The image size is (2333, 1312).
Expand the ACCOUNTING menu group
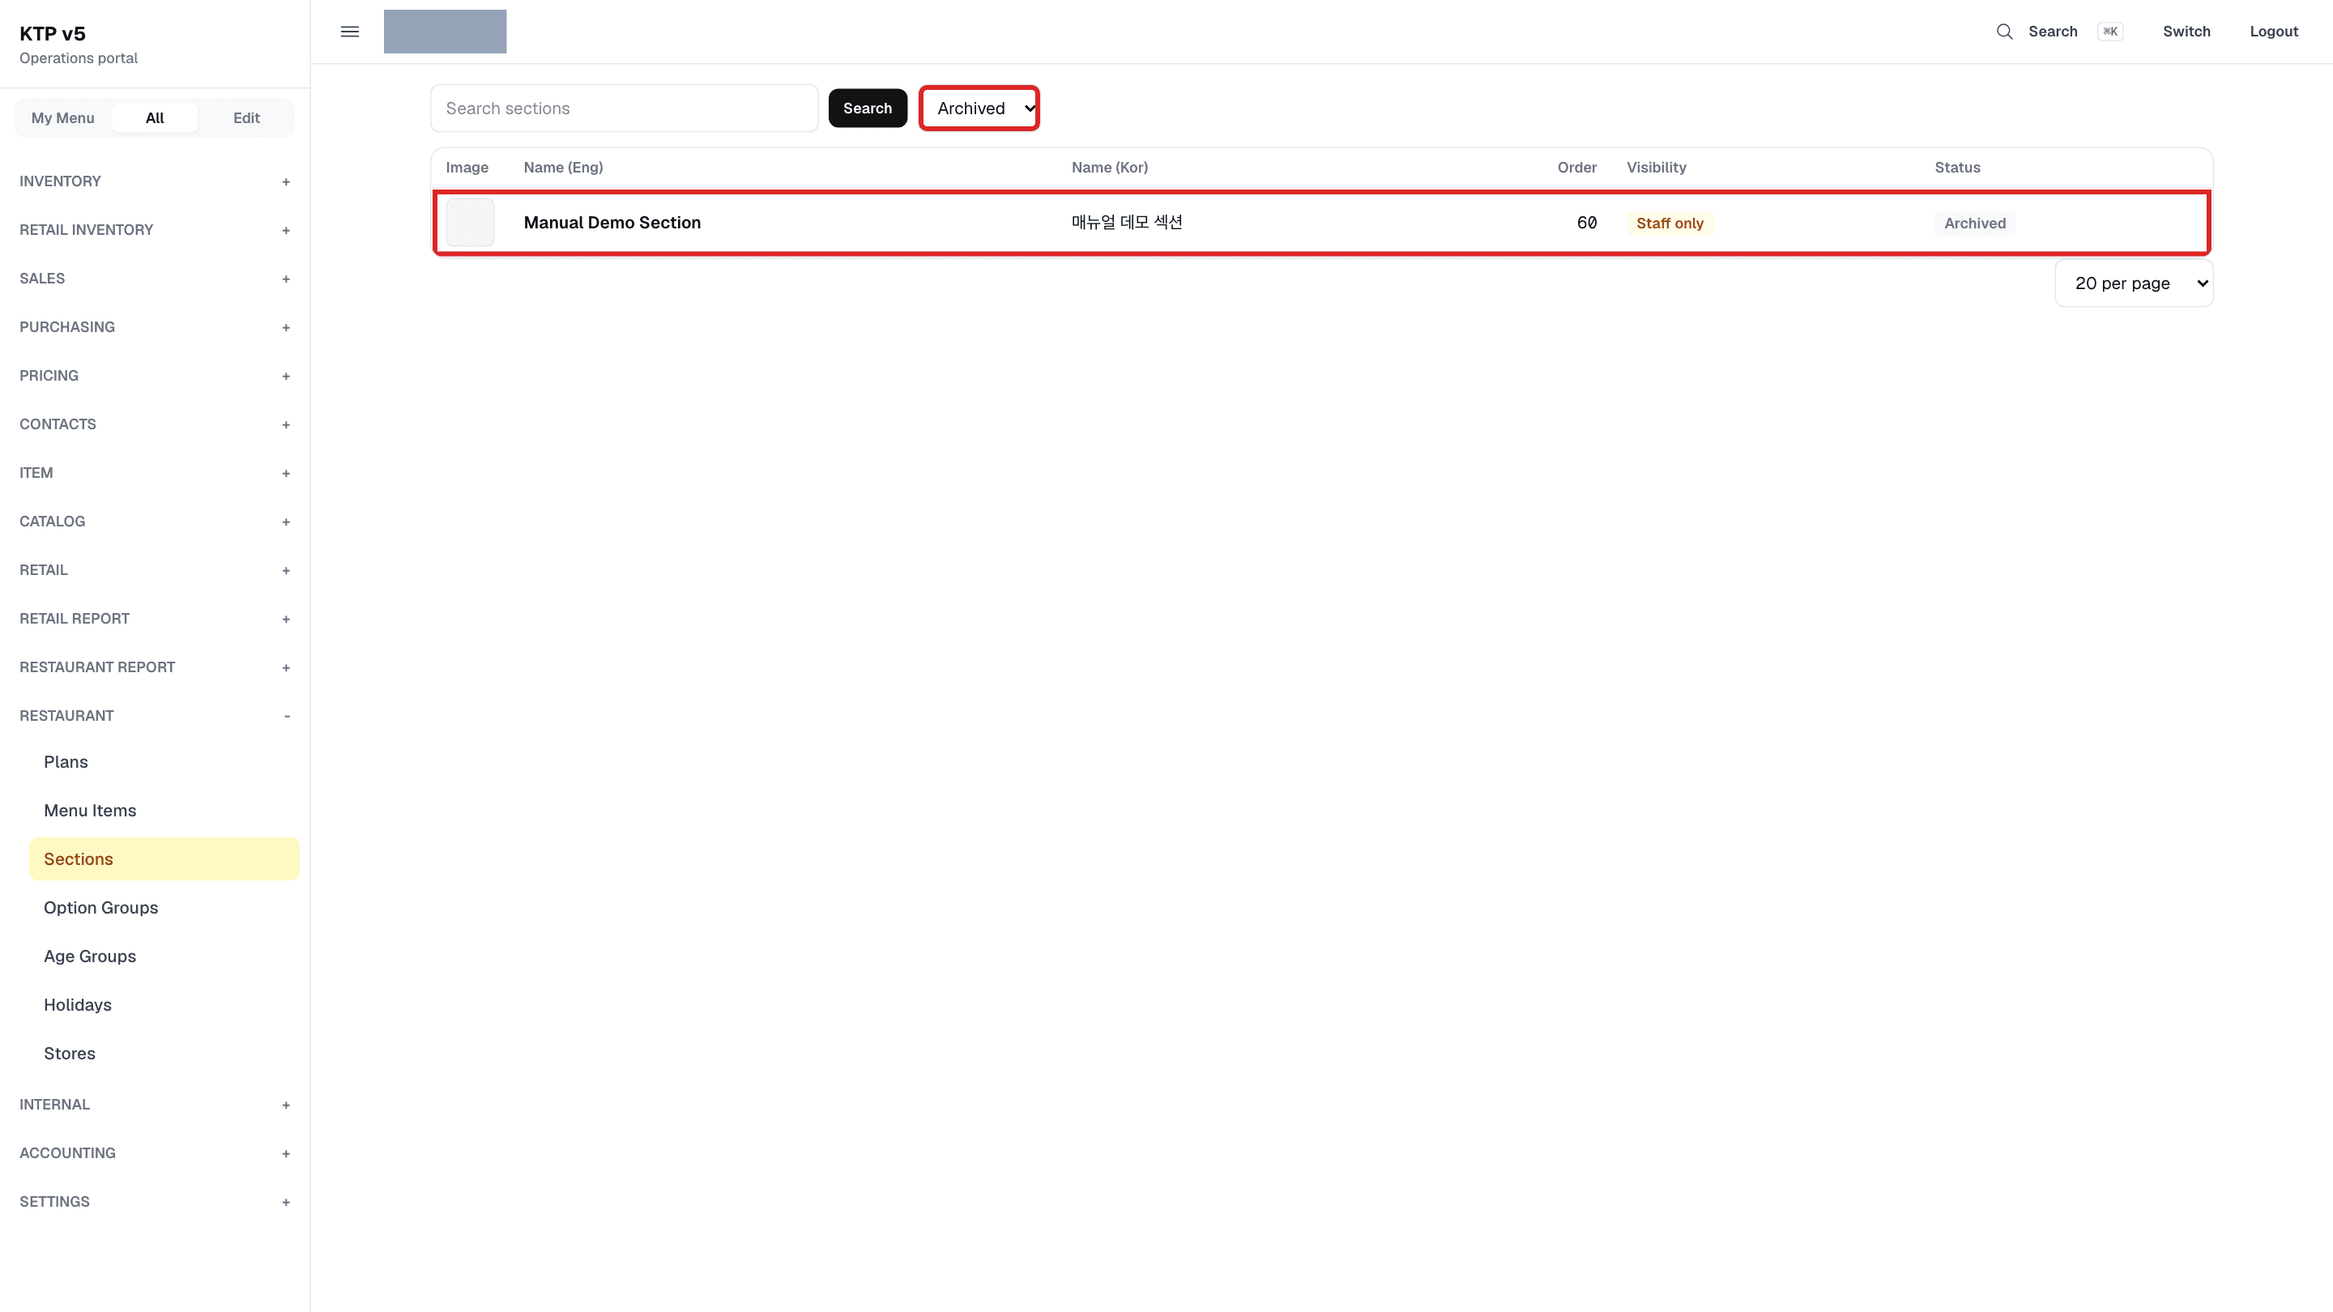[155, 1152]
